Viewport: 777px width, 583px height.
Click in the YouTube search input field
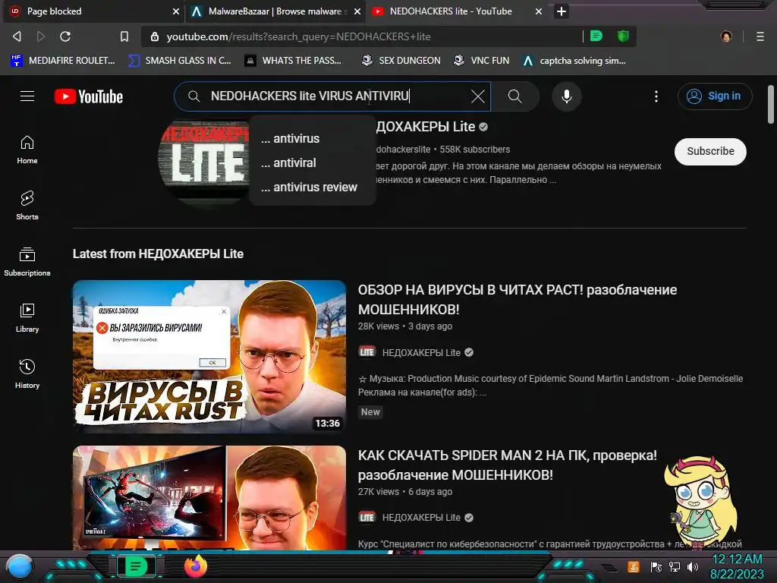(x=332, y=96)
